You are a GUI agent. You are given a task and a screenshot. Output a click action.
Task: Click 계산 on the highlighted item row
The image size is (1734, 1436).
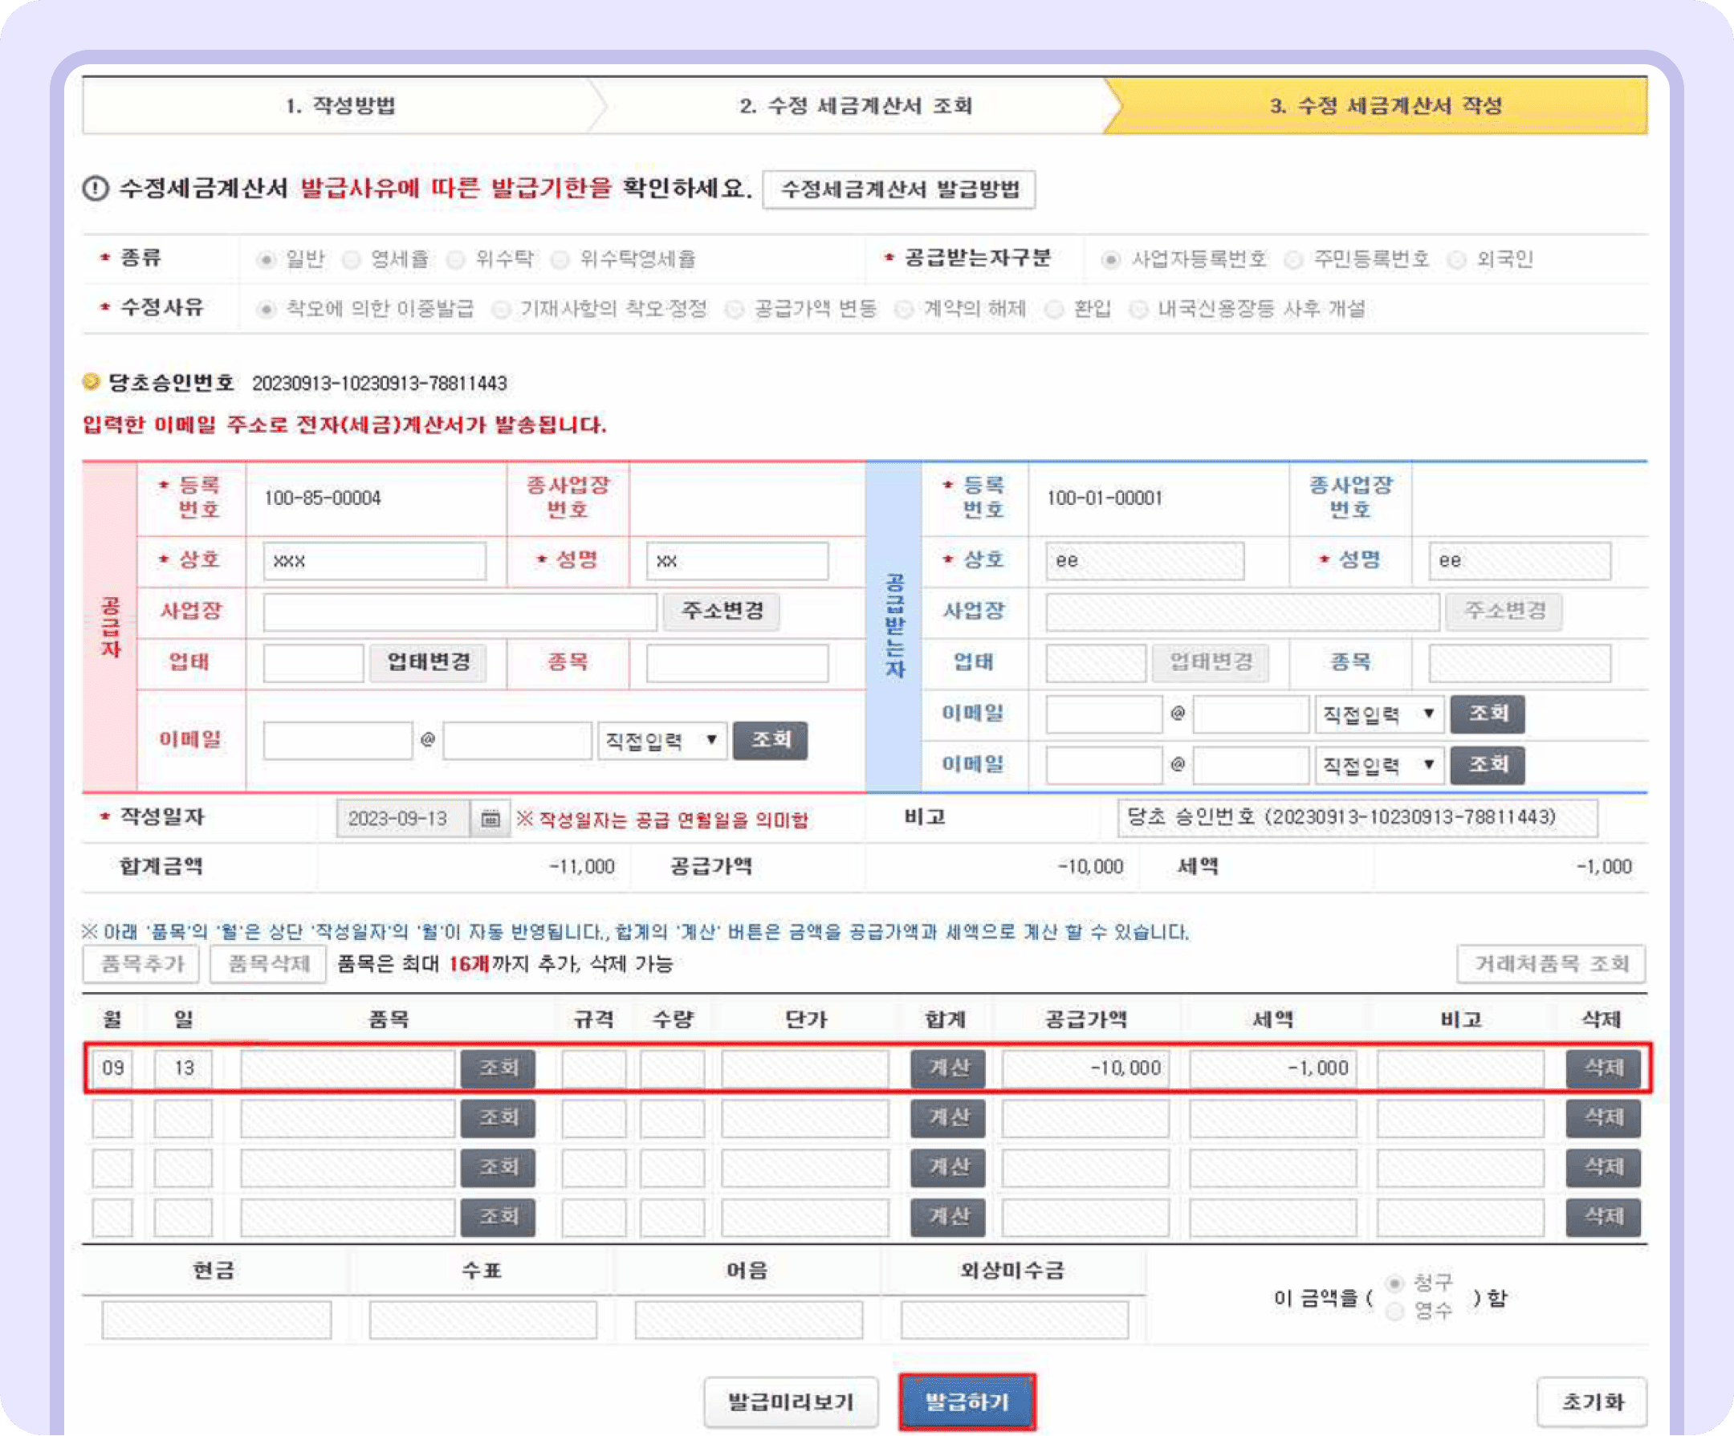(x=947, y=1068)
